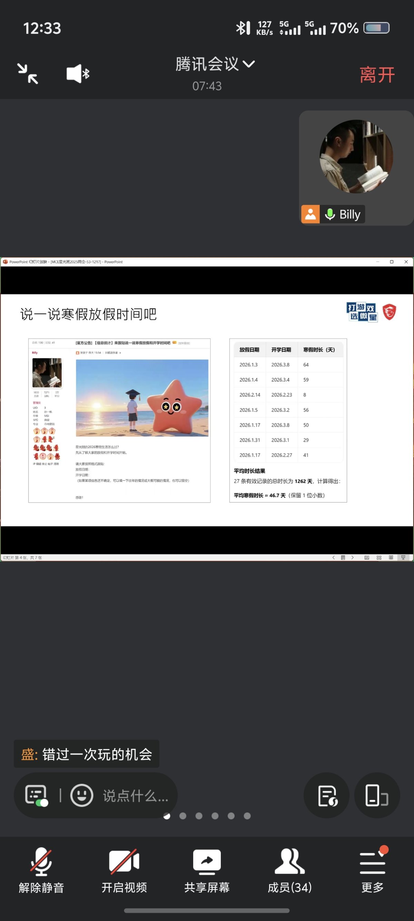Leave the meeting via 离开

coord(377,75)
